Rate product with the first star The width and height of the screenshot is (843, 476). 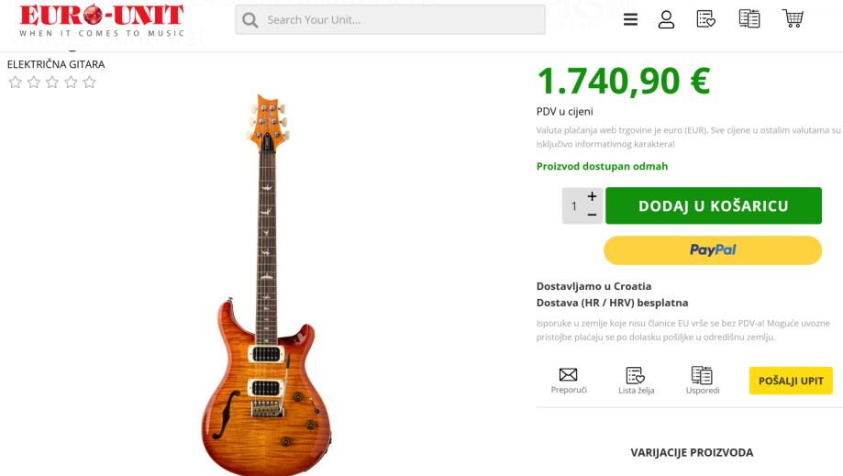point(15,83)
